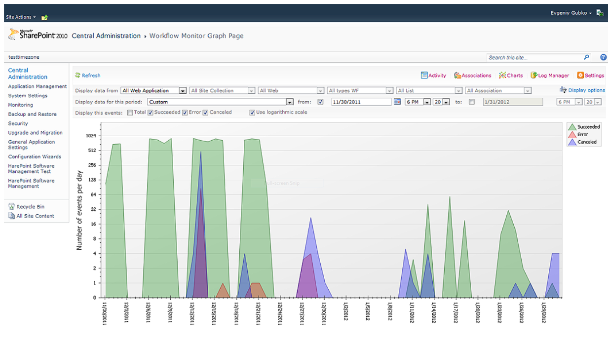Image resolution: width=608 pixels, height=346 pixels.
Task: Enable the Total events checkbox
Action: coord(130,113)
